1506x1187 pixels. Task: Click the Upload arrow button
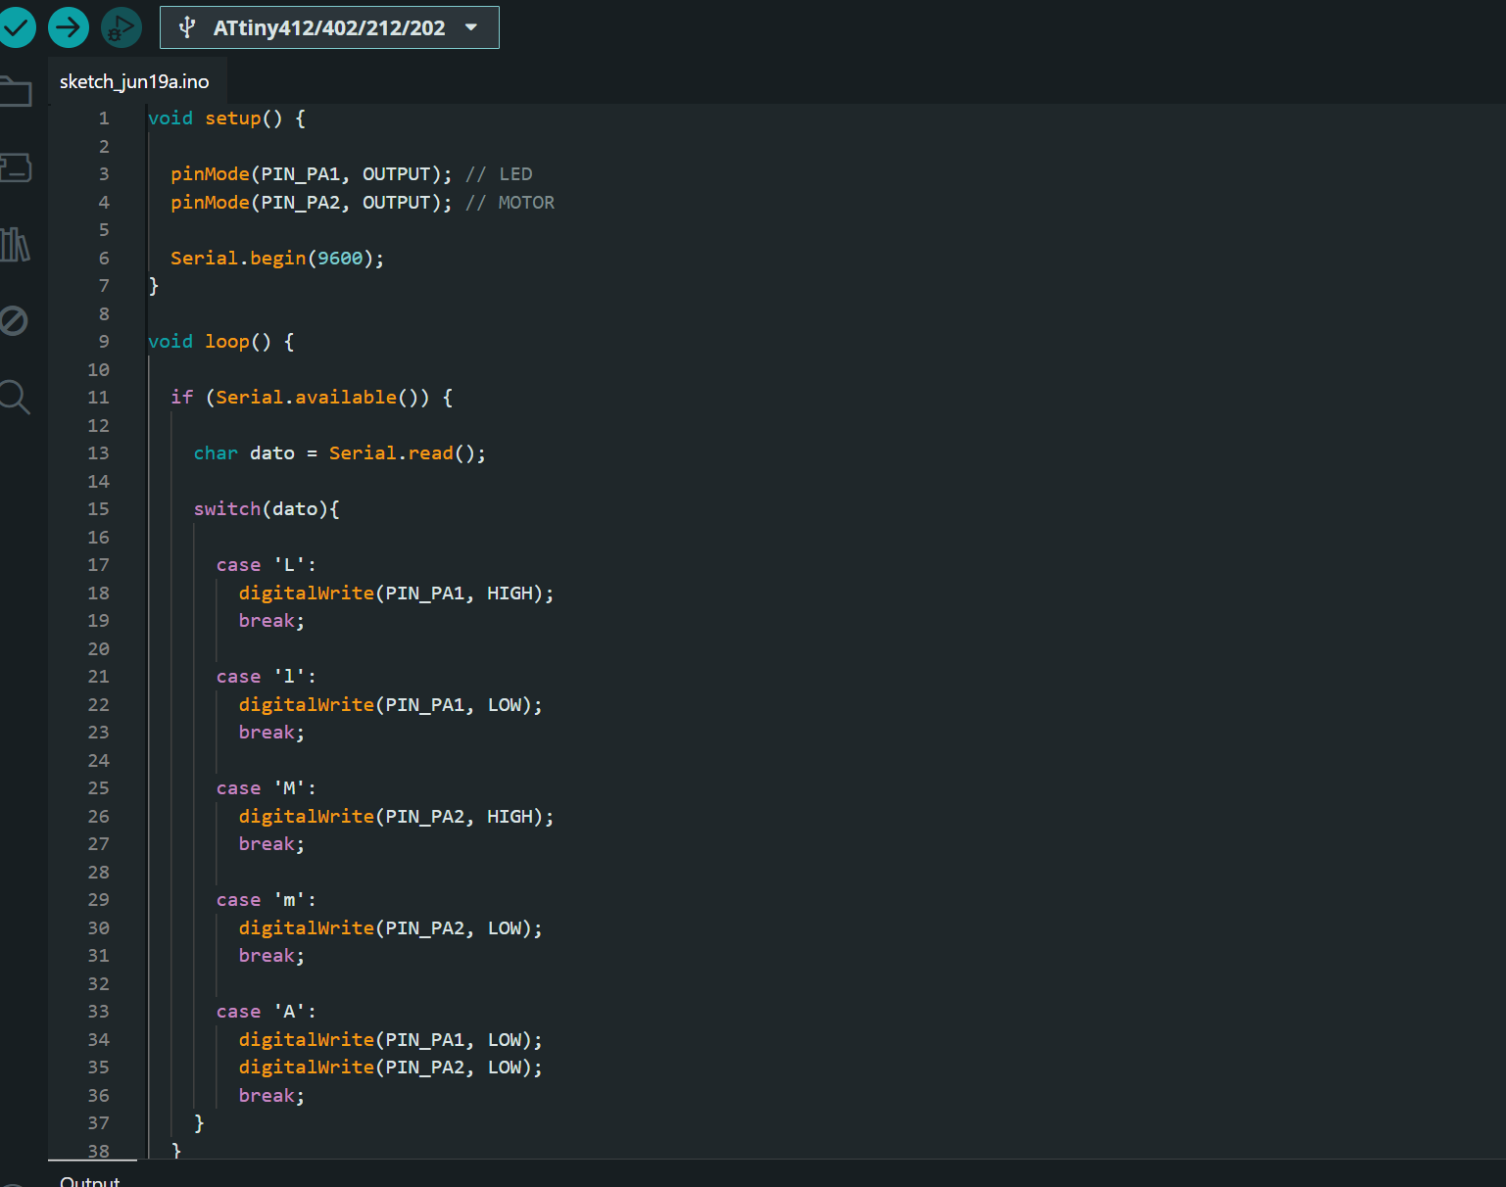tap(69, 27)
